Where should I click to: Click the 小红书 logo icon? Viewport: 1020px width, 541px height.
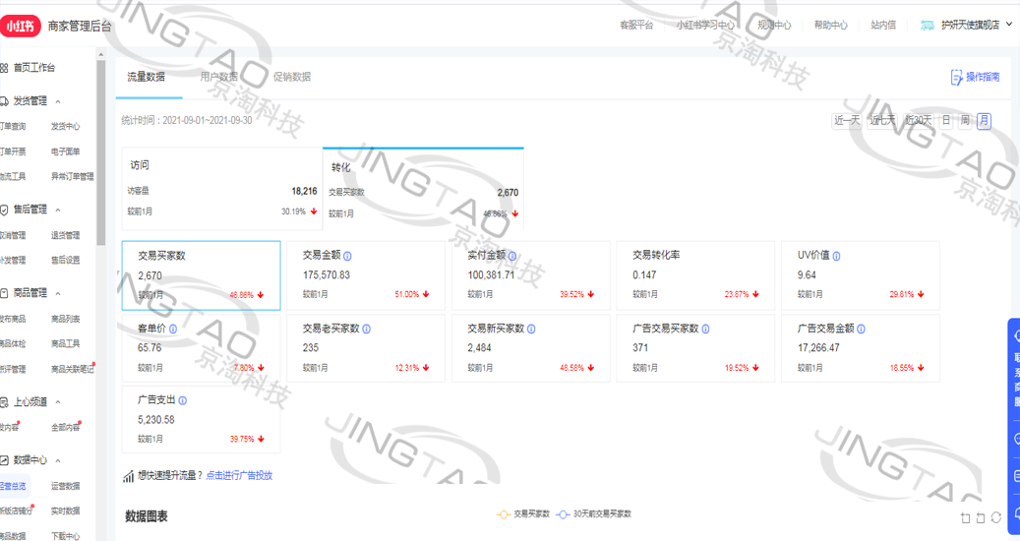click(x=21, y=27)
